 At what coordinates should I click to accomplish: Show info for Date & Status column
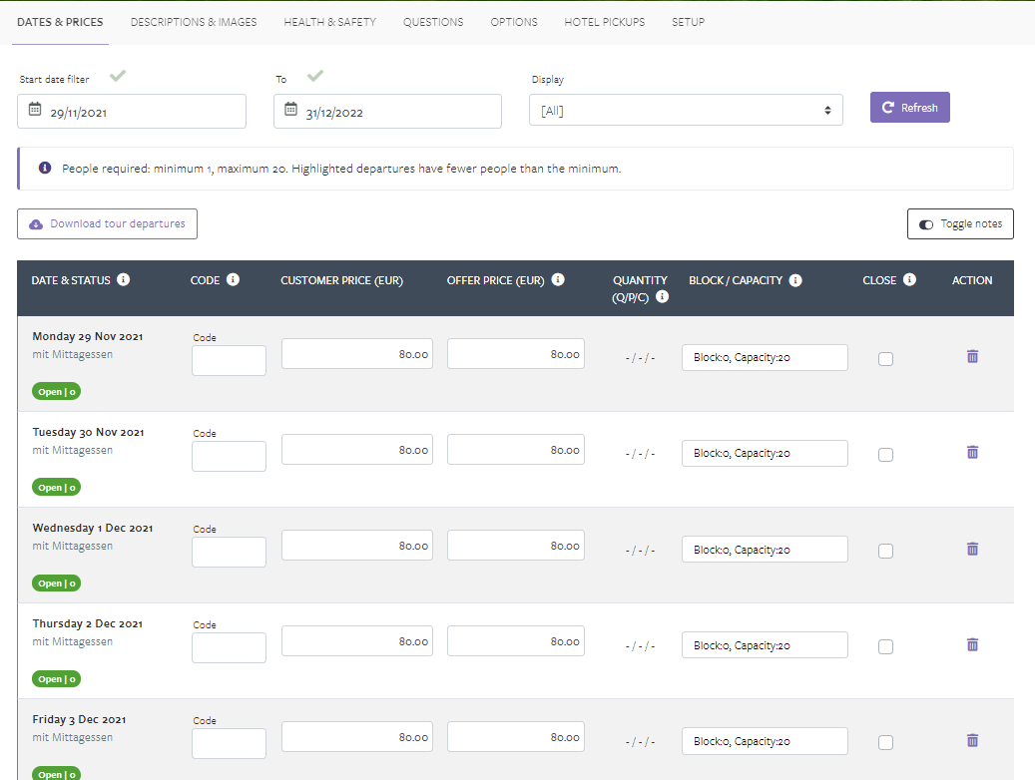tap(124, 279)
